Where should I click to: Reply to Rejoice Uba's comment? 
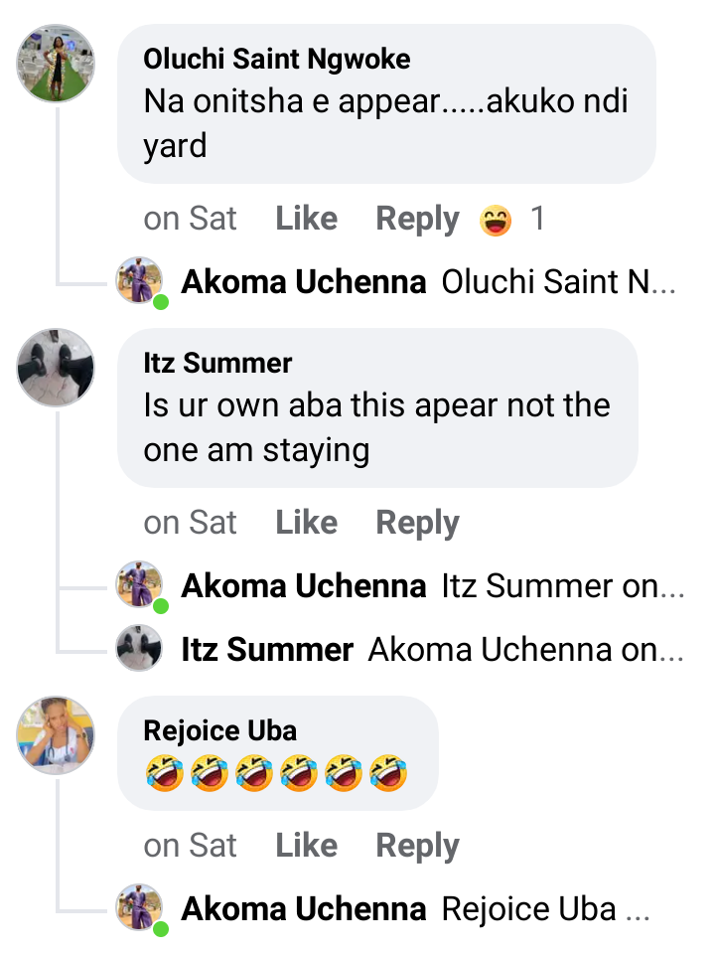[417, 846]
